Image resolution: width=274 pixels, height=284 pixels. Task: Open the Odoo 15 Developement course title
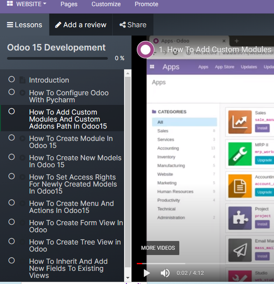point(56,47)
